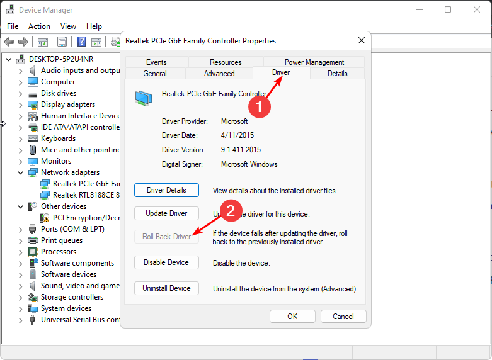Switch to the Power Management tab

[314, 62]
